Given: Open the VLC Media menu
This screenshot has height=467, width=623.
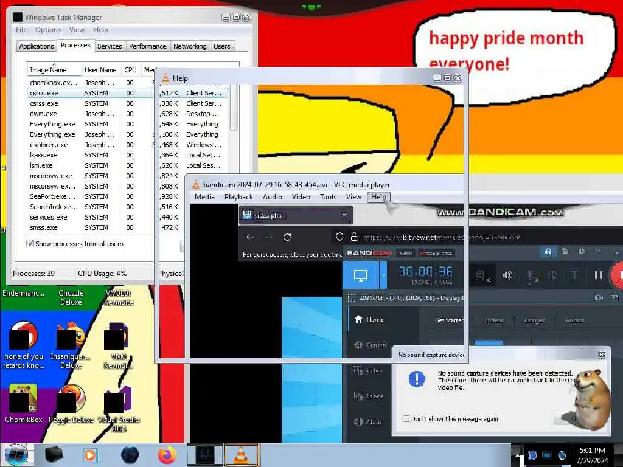Looking at the screenshot, I should point(204,197).
